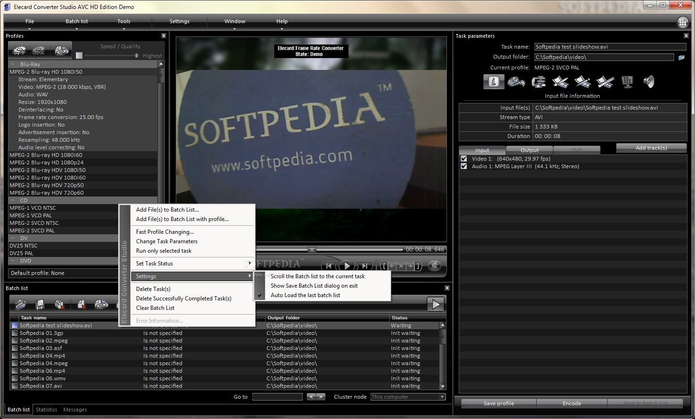Click the Add track(s) button
The width and height of the screenshot is (695, 419).
tap(651, 148)
